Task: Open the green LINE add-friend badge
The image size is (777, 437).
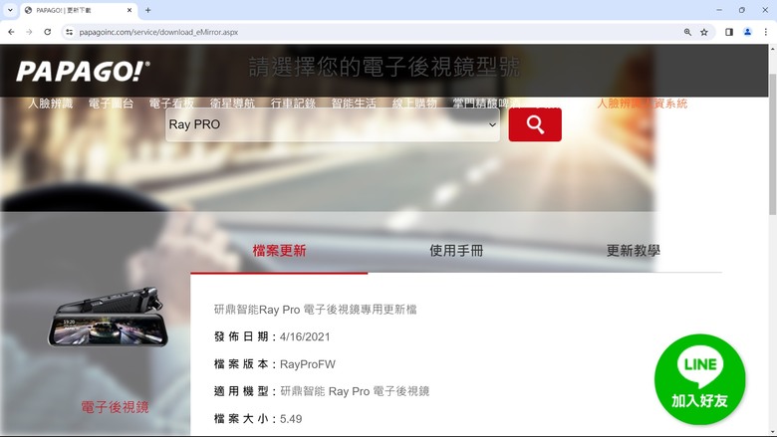Action: pos(699,379)
